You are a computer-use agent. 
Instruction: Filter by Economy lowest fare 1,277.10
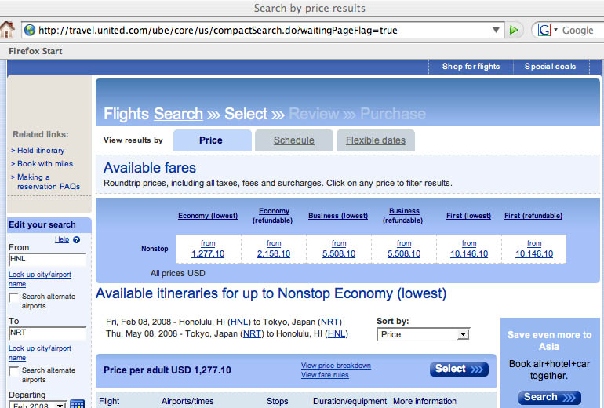[208, 253]
